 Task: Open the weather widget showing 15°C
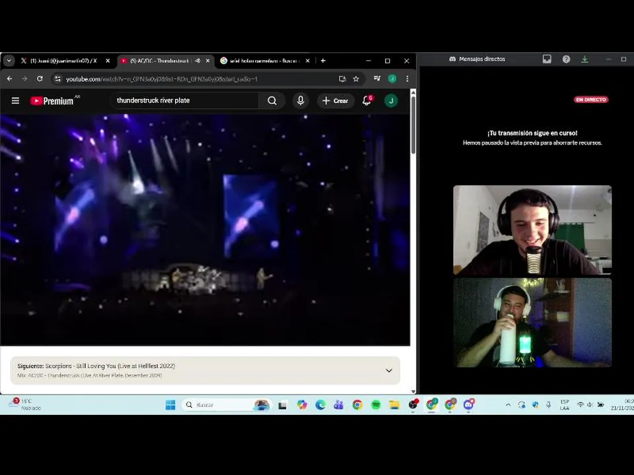pyautogui.click(x=25, y=404)
